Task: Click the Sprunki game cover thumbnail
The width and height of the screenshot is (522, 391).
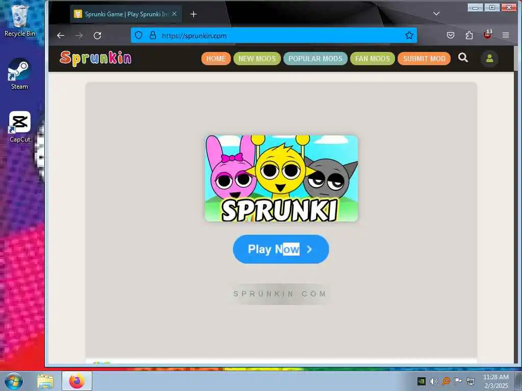Action: [281, 178]
